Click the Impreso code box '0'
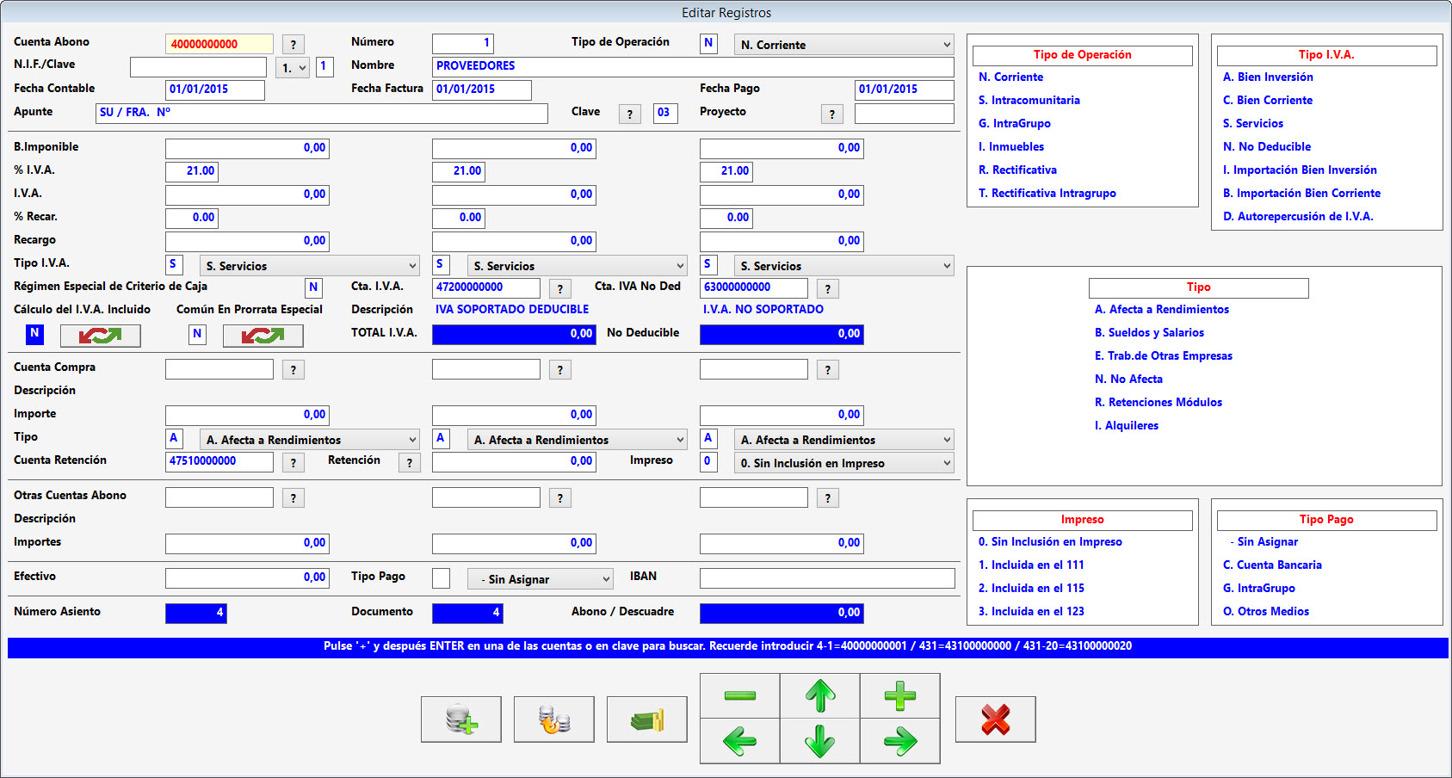The image size is (1452, 778). (708, 461)
